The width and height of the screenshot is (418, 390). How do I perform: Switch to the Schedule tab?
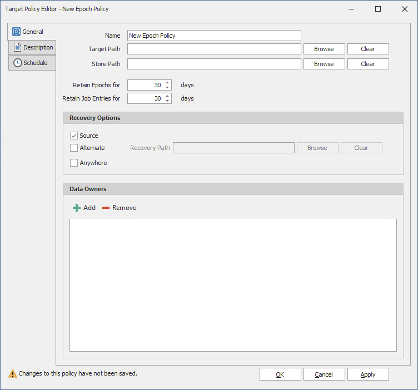pos(32,63)
